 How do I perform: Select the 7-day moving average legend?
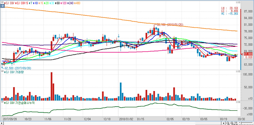click(30, 3)
